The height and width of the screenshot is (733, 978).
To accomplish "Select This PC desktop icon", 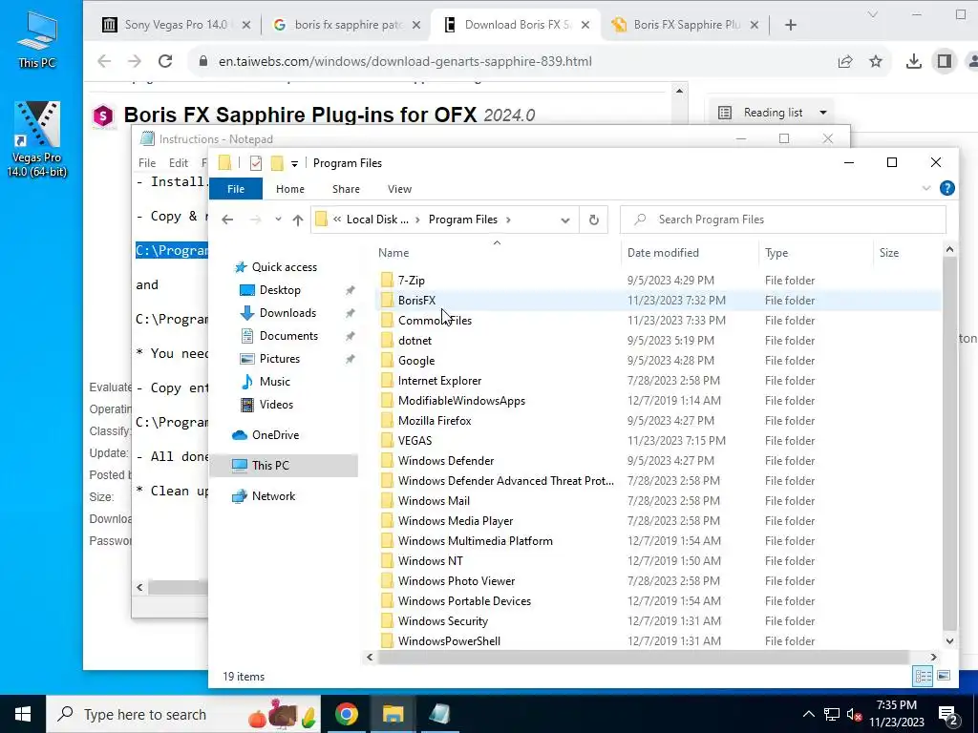I will click(x=37, y=40).
